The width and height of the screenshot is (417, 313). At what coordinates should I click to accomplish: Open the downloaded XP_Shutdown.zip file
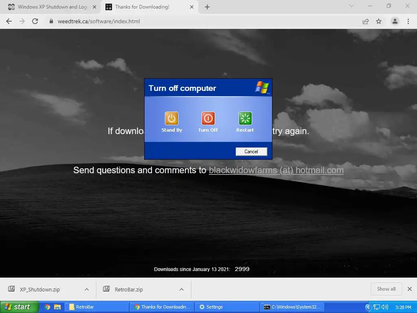(40, 289)
